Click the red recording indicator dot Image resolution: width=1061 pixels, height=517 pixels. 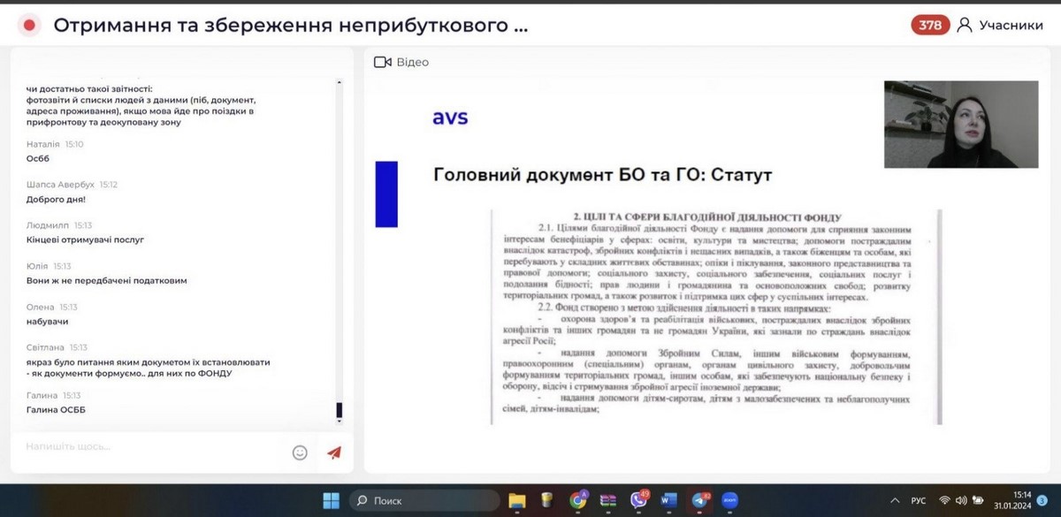pyautogui.click(x=29, y=26)
